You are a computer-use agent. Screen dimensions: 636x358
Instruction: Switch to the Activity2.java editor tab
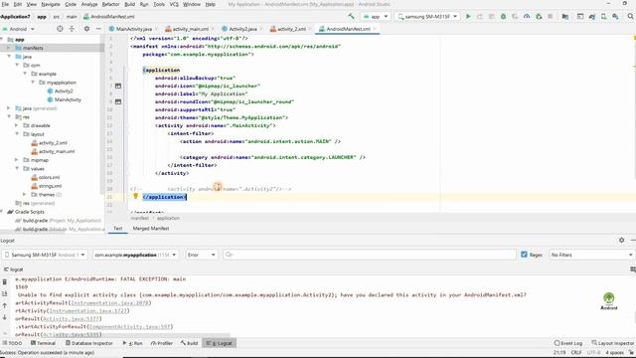(242, 29)
